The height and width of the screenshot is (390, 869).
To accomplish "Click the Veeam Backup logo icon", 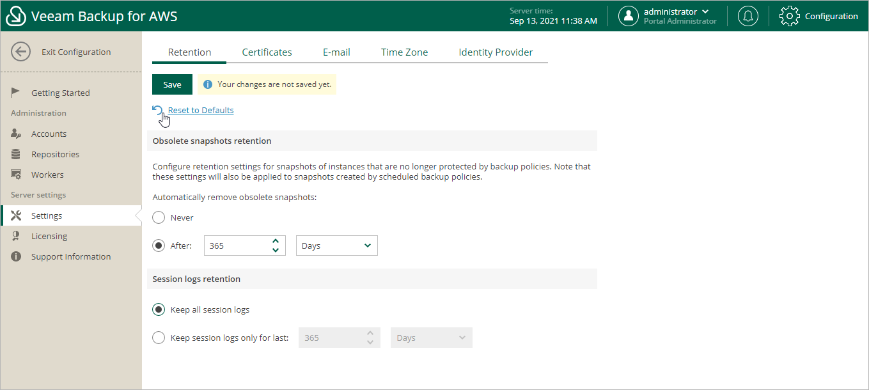I will pyautogui.click(x=15, y=16).
